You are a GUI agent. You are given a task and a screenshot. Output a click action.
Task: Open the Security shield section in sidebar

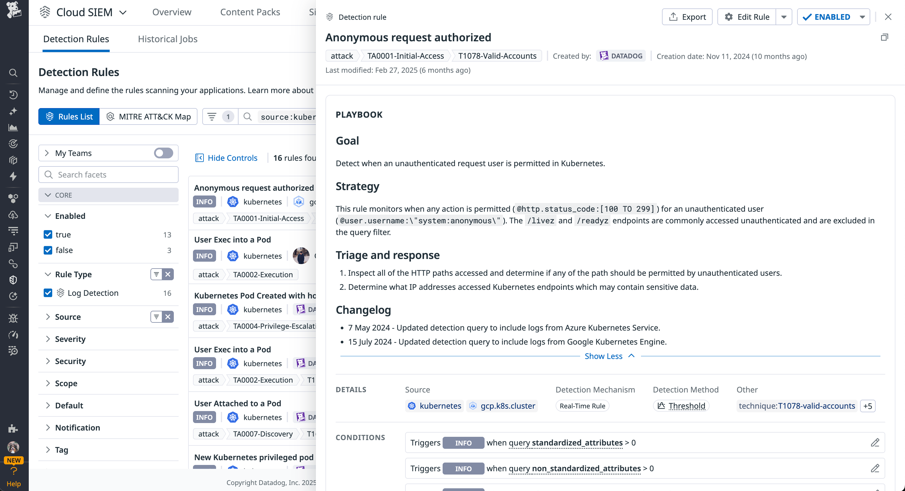pyautogui.click(x=13, y=280)
